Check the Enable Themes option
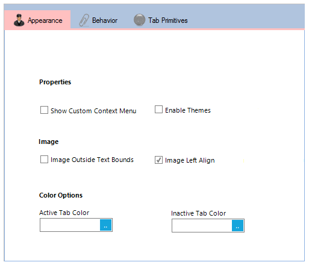 pos(158,110)
